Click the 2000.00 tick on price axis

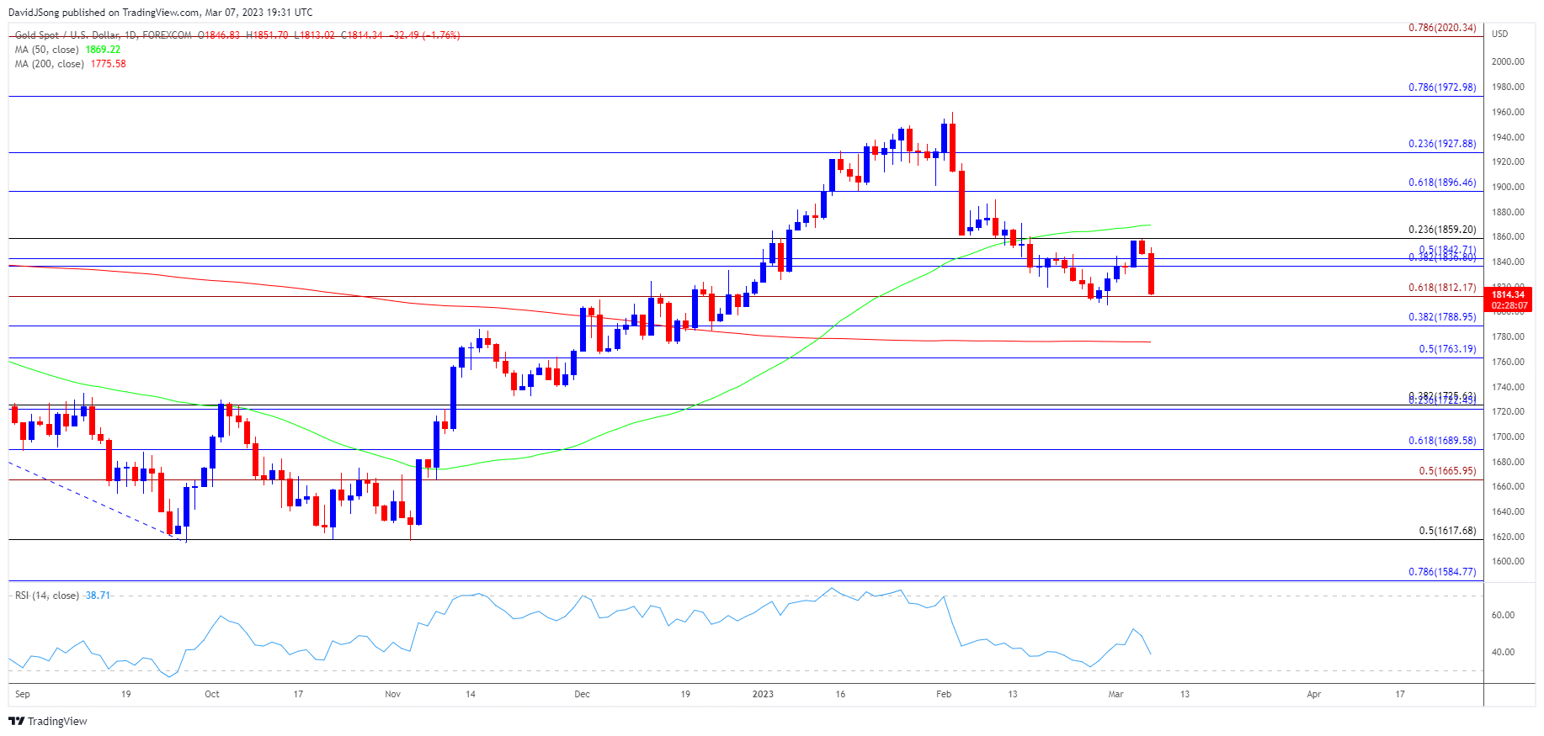pos(1508,61)
